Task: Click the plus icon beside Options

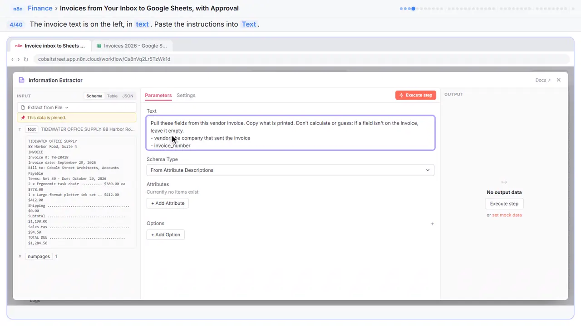Action: [432, 224]
